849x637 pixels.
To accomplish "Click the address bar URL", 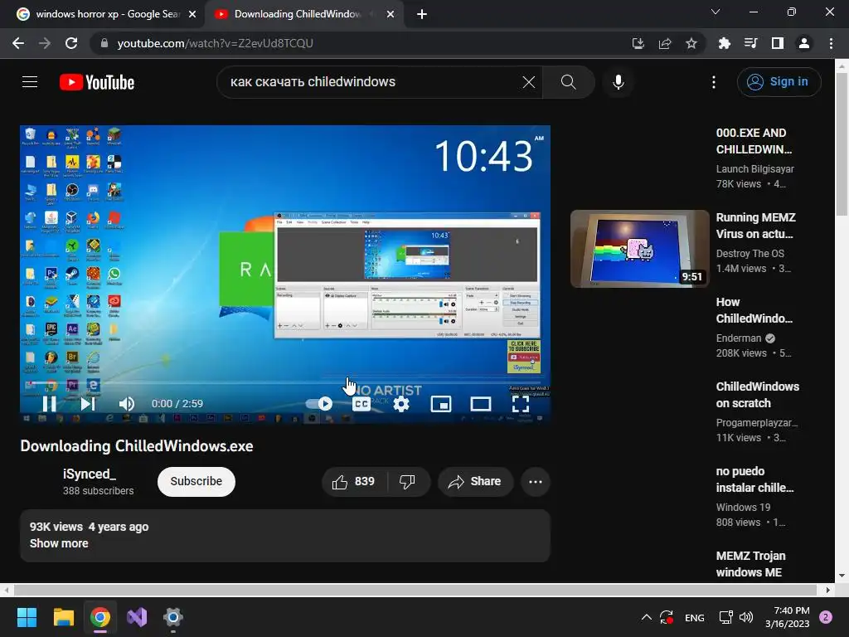I will 215,43.
